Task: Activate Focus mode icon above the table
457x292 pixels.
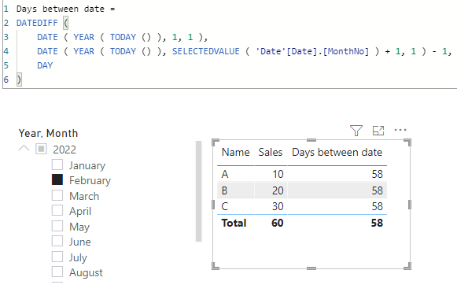Action: (378, 131)
